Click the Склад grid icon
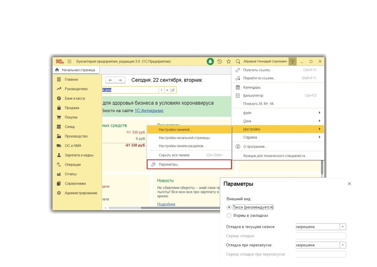The width and height of the screenshot is (377, 267). 59,127
